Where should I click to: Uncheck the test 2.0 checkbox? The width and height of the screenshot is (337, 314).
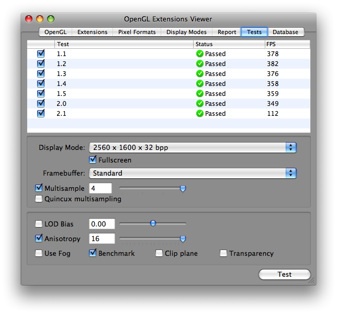point(41,103)
